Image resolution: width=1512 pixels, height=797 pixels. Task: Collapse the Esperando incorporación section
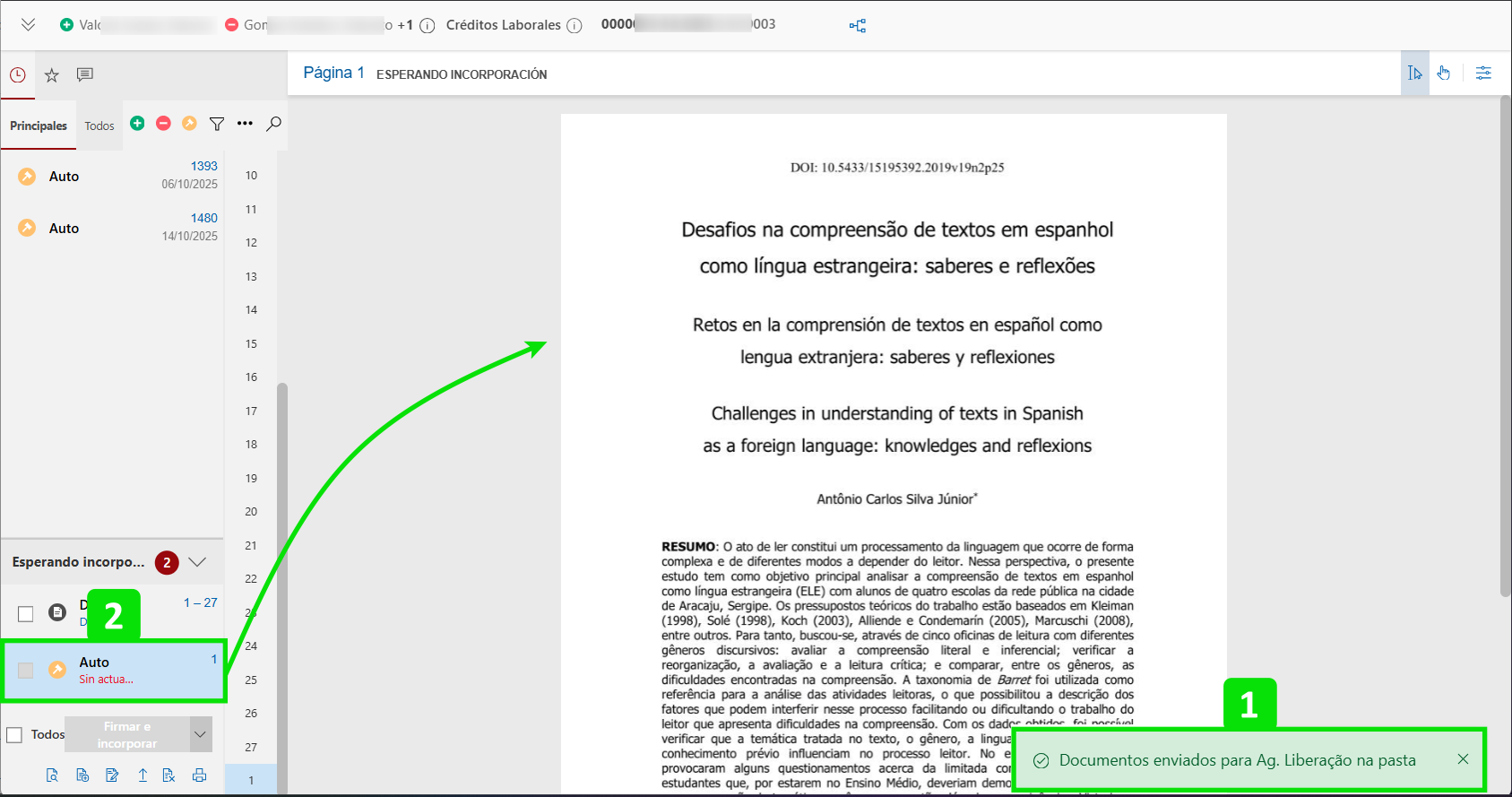pos(198,562)
